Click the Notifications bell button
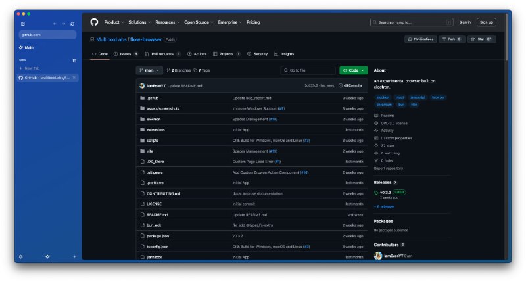This screenshot has height=282, width=526. pos(421,39)
